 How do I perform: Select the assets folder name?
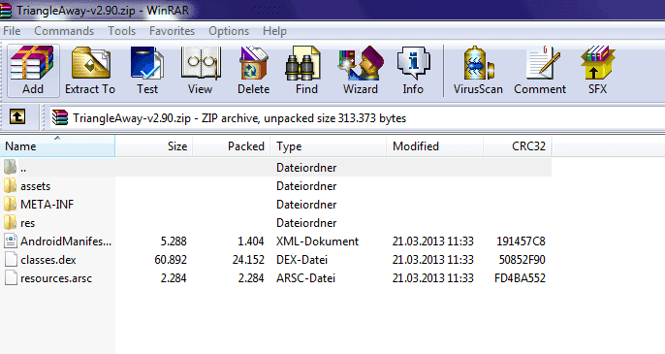pos(36,186)
